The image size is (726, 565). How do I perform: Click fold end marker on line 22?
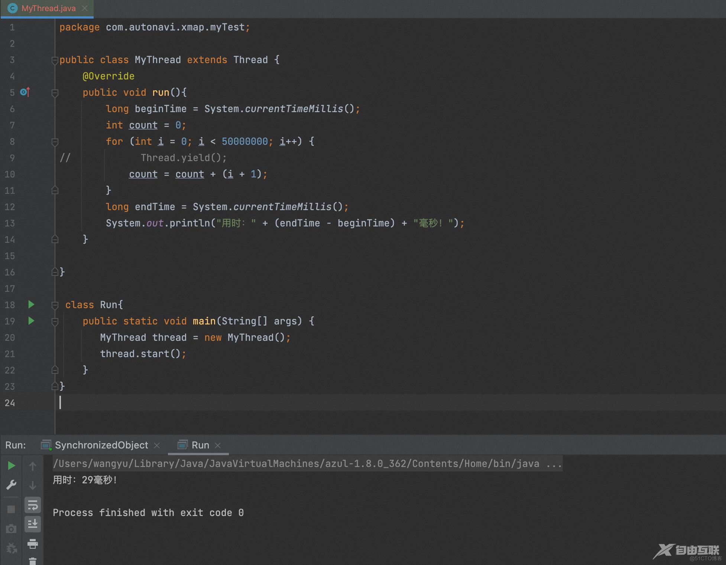(55, 370)
